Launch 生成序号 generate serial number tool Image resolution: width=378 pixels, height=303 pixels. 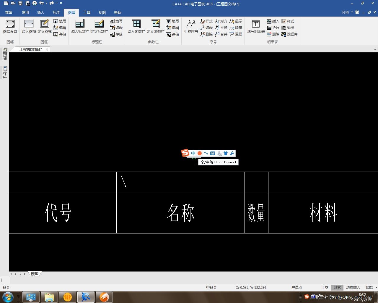pos(191,26)
